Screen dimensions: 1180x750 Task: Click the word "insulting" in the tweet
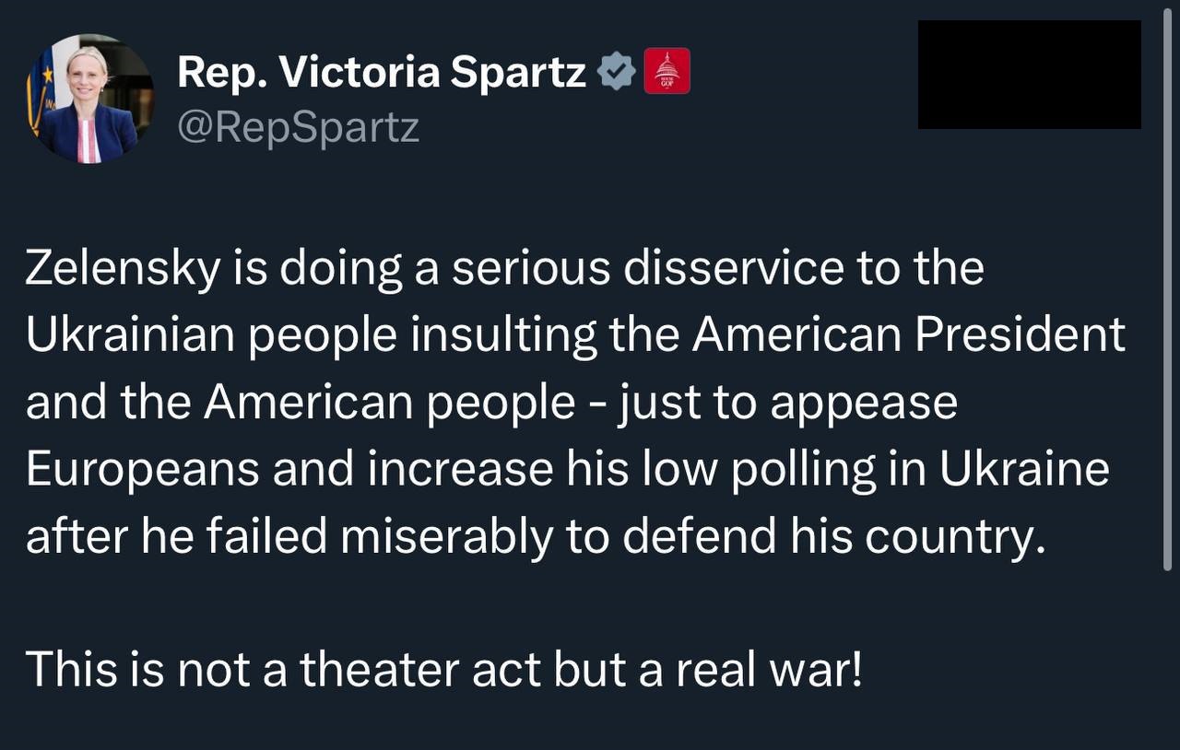502,336
